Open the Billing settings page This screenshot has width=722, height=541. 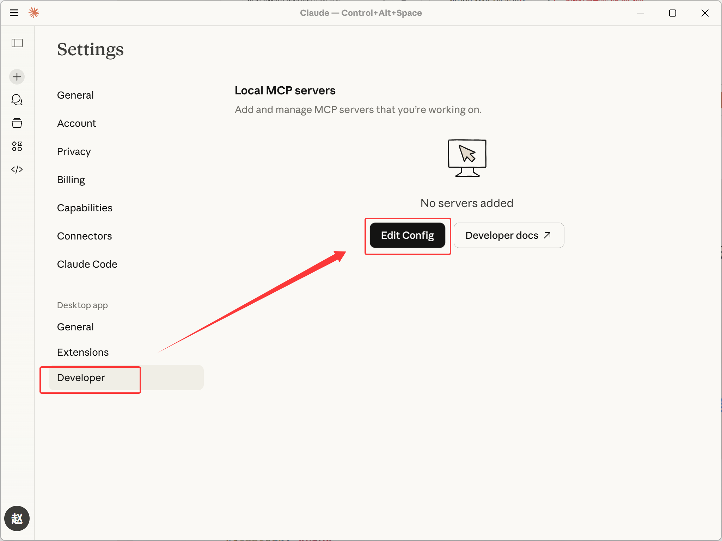(x=71, y=180)
